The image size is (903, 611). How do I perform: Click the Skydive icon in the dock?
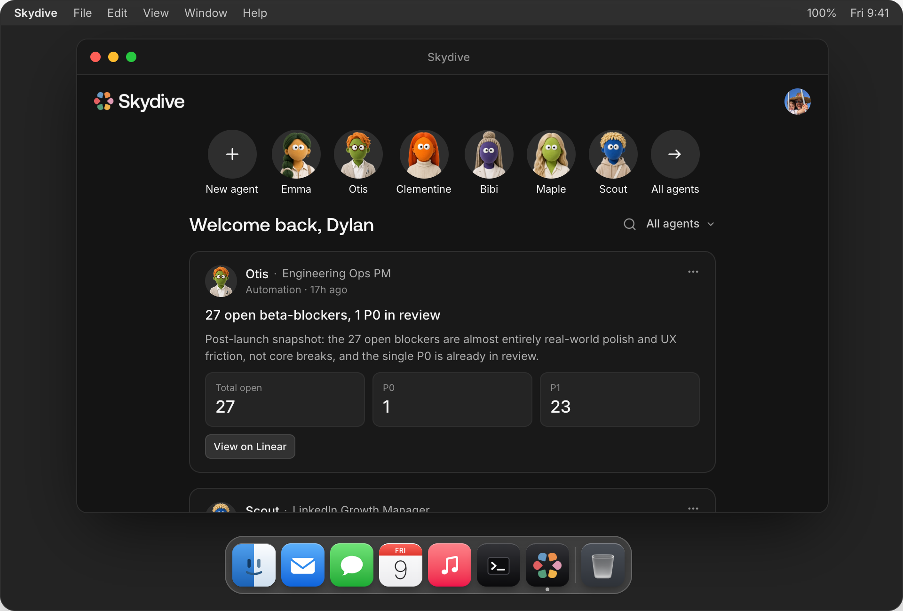547,565
